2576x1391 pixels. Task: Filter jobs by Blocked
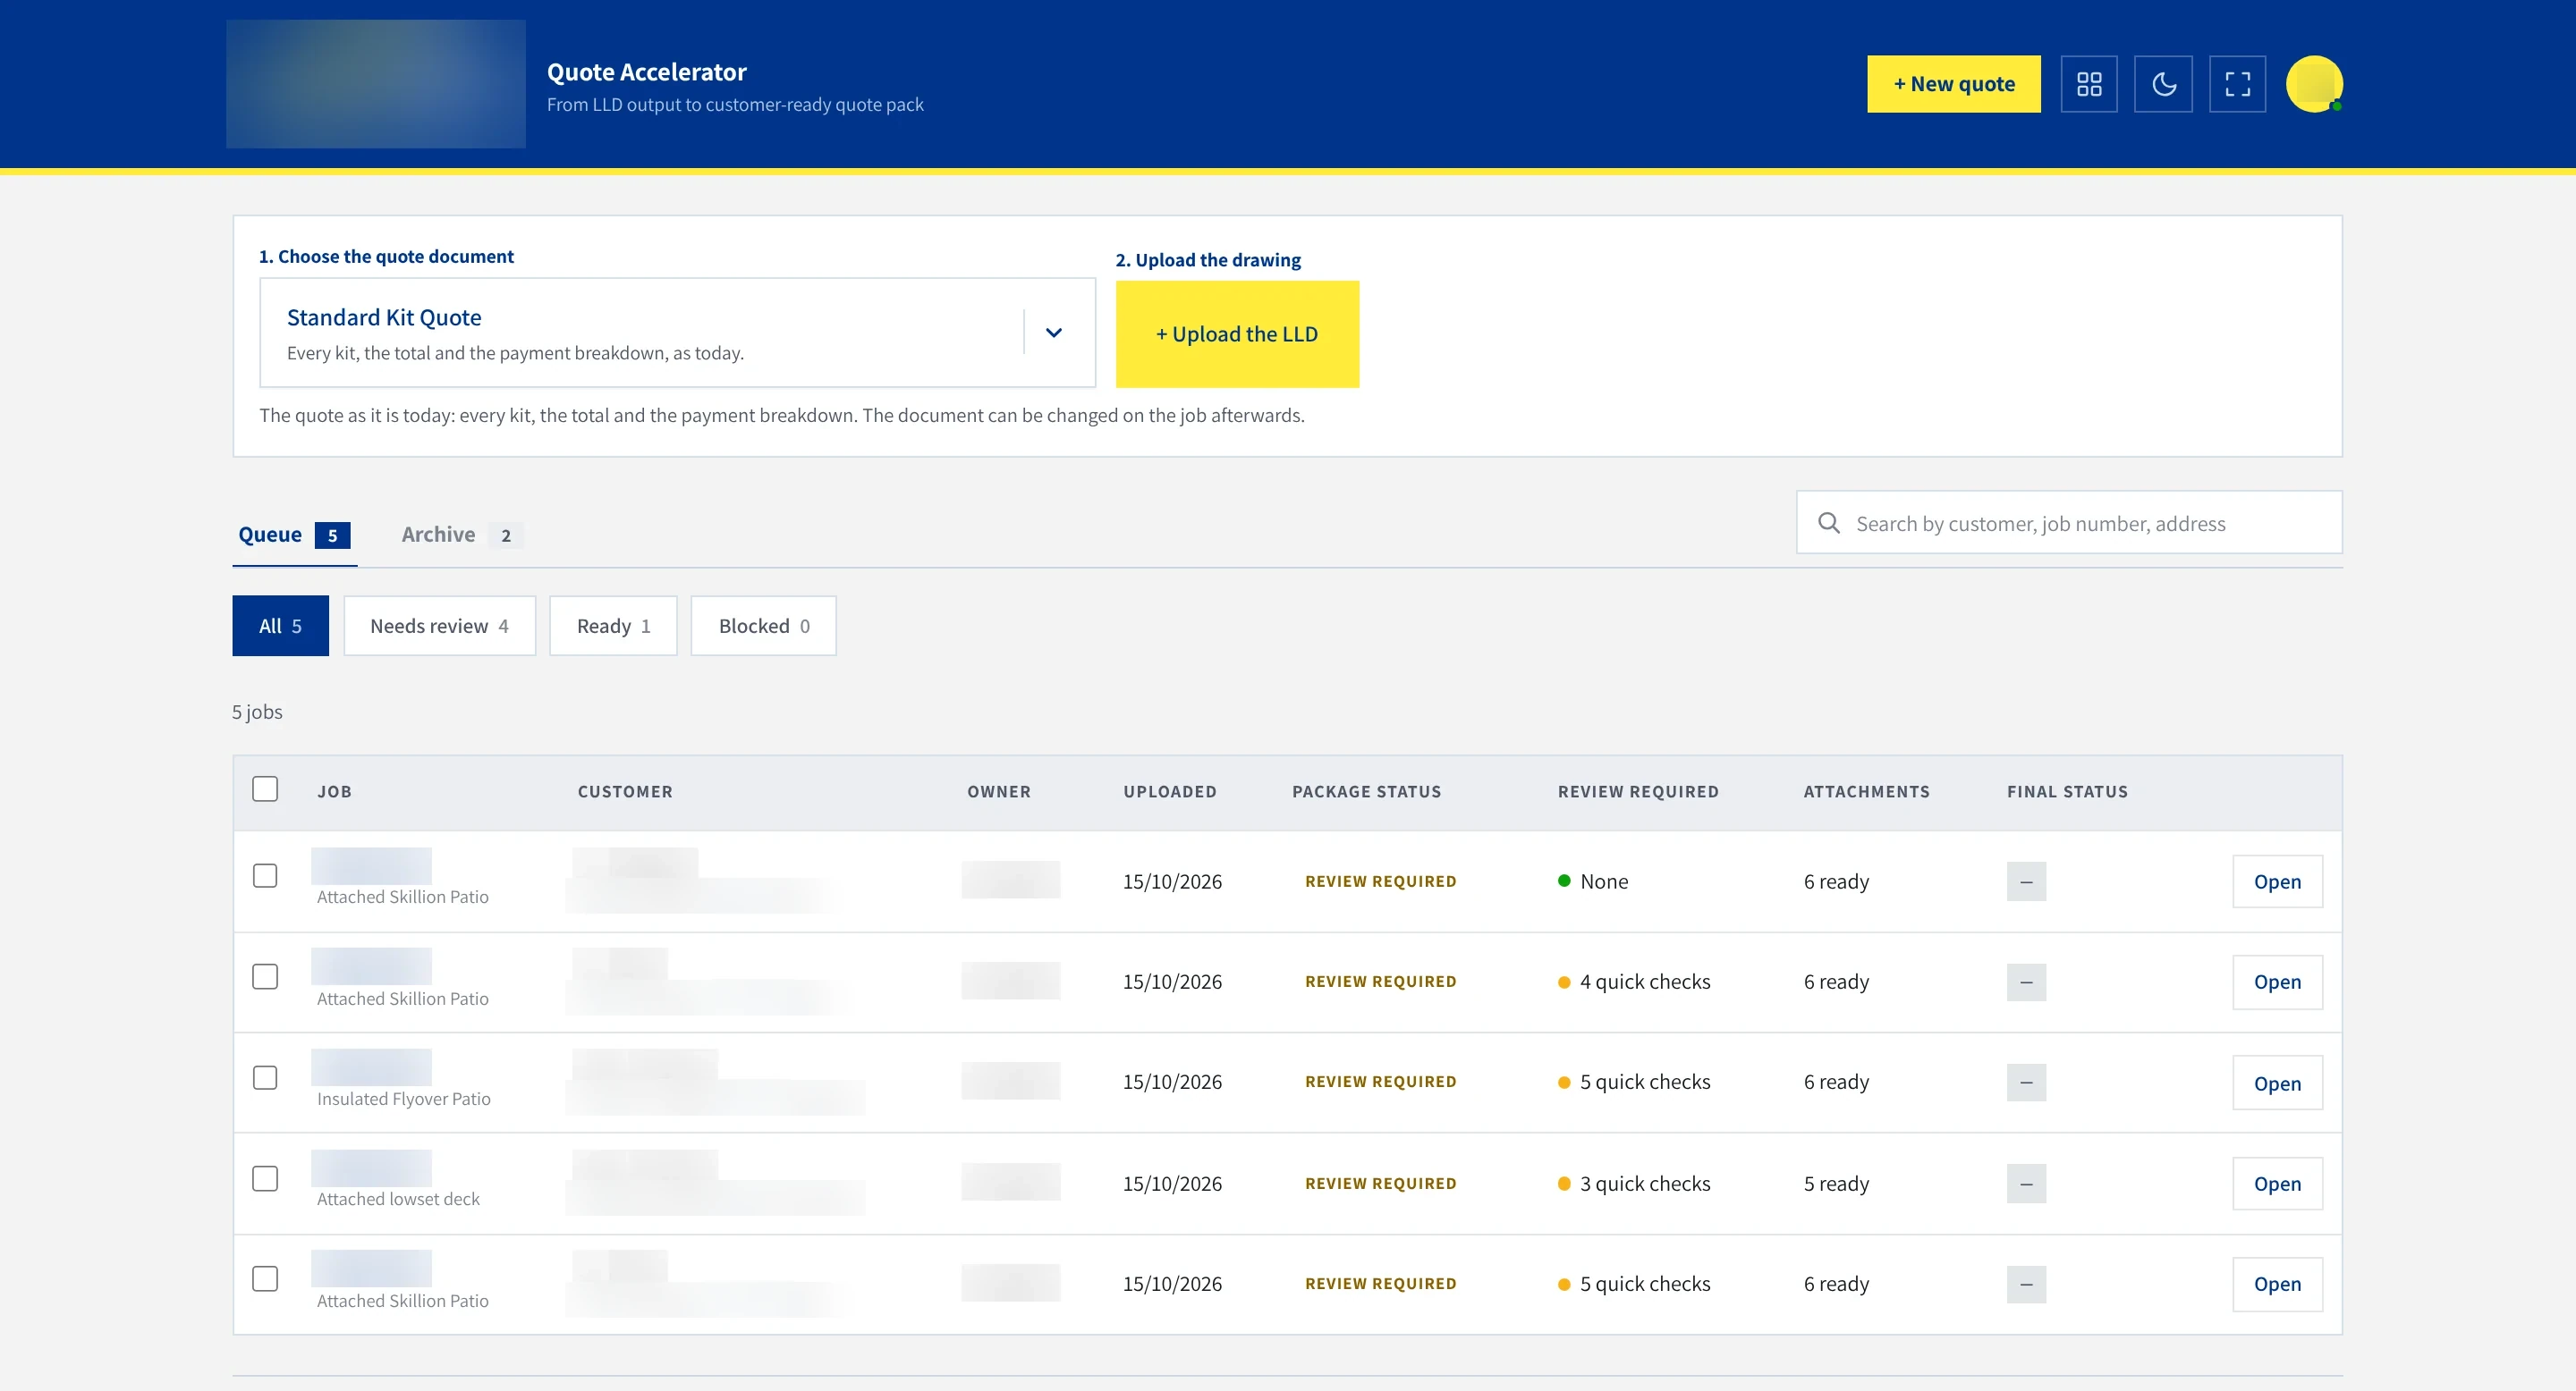(763, 626)
